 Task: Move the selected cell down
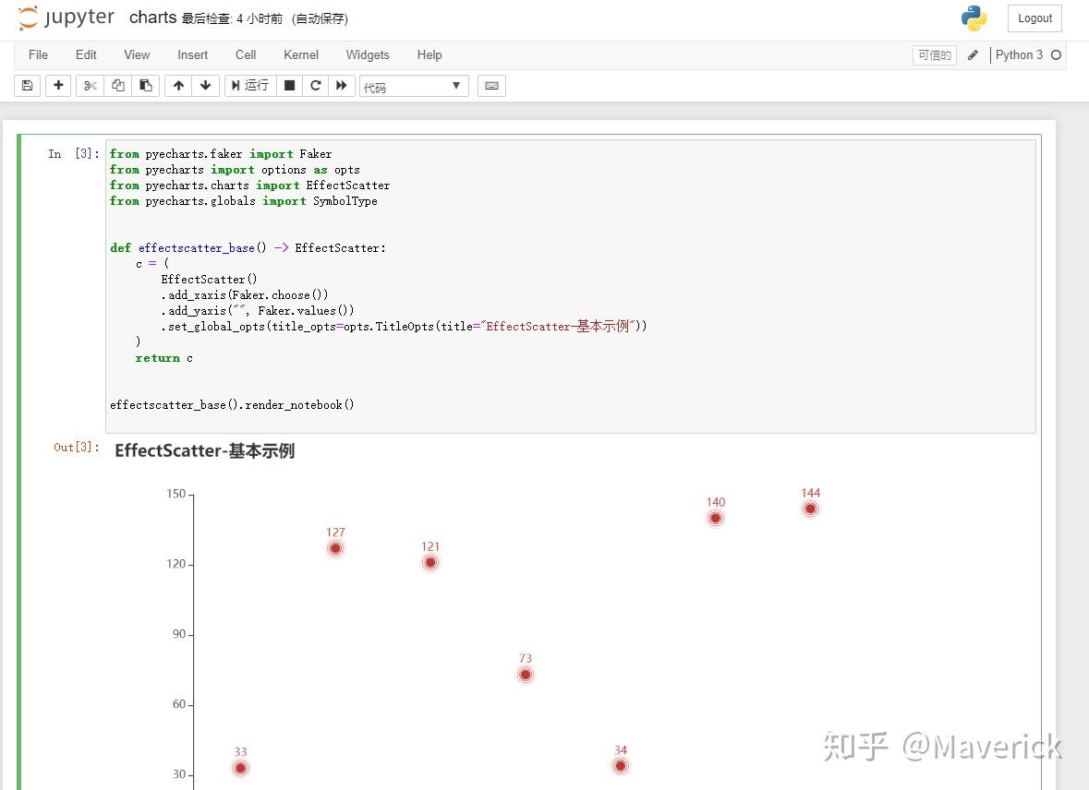tap(205, 85)
